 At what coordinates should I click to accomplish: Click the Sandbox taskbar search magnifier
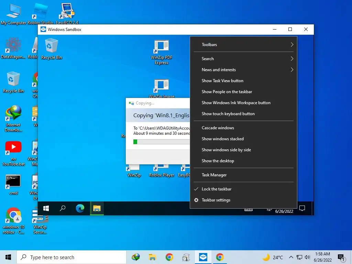(63, 208)
